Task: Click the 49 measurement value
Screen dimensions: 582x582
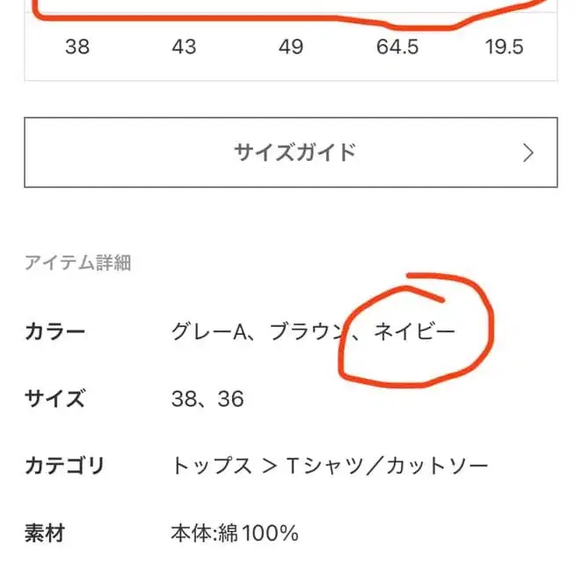Action: pos(291,47)
